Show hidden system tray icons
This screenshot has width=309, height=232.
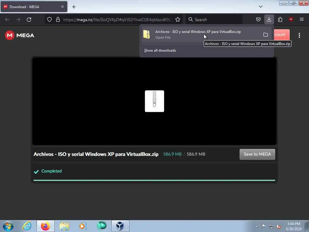point(256,226)
